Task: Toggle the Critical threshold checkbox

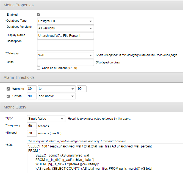Action: 8,96
